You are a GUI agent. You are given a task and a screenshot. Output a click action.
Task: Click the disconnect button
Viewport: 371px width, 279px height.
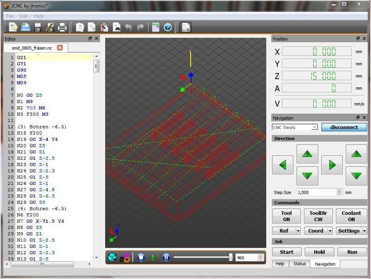coord(344,127)
